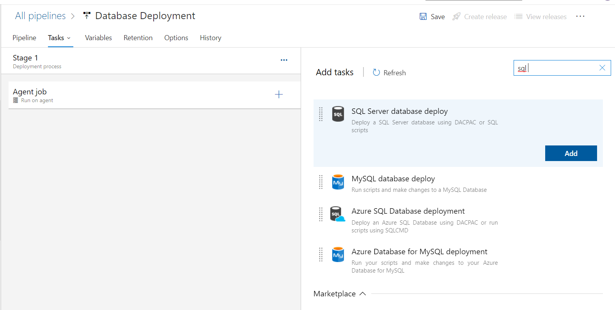The height and width of the screenshot is (310, 615).
Task: Grab the drag handle for MySQL database deploy
Action: [x=321, y=182]
